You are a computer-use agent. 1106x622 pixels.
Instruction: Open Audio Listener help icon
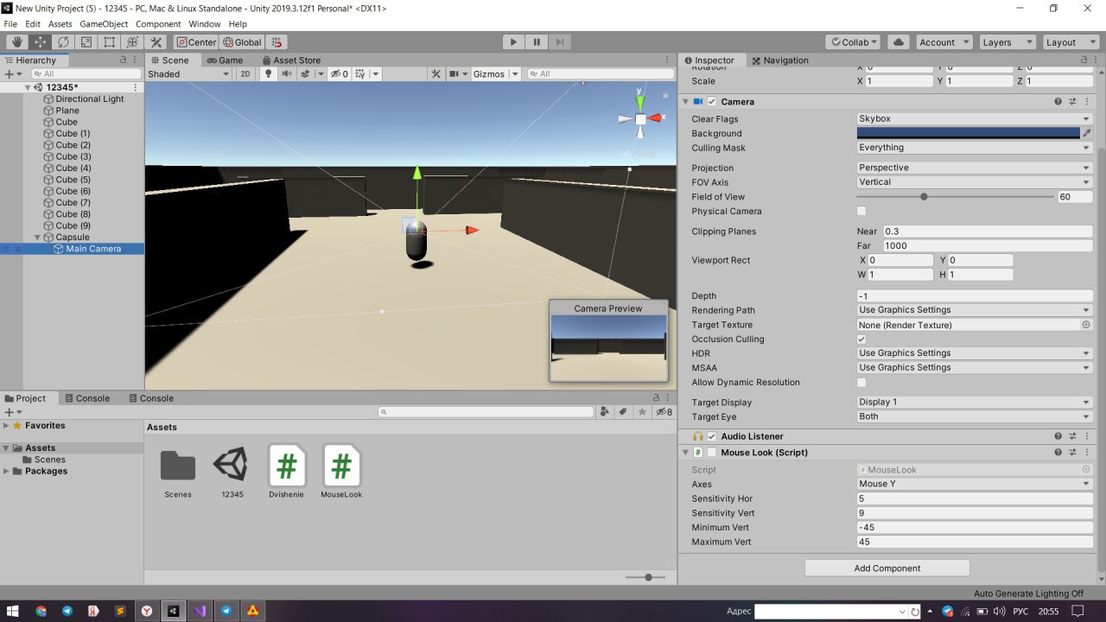pos(1058,436)
